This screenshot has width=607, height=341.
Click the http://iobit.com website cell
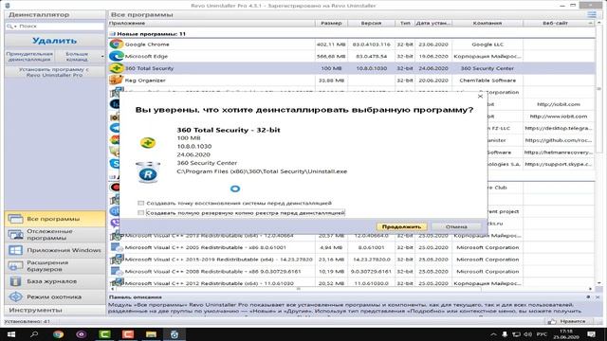(559, 104)
